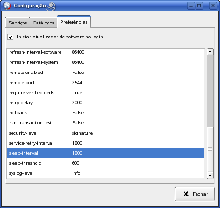Maximize the Configuração window
The width and height of the screenshot is (220, 208).
click(199, 6)
